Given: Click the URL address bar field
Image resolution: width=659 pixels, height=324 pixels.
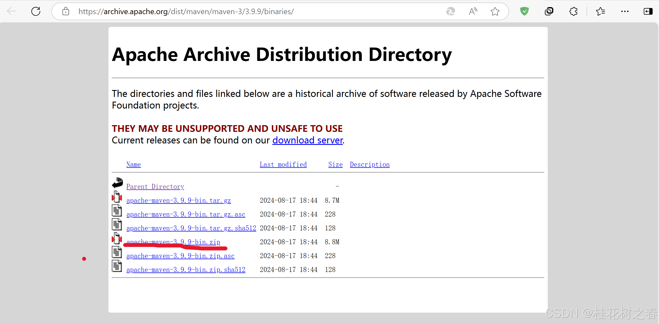Looking at the screenshot, I should pyautogui.click(x=250, y=11).
